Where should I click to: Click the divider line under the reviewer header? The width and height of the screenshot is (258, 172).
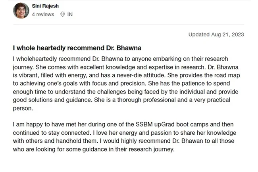(129, 25)
